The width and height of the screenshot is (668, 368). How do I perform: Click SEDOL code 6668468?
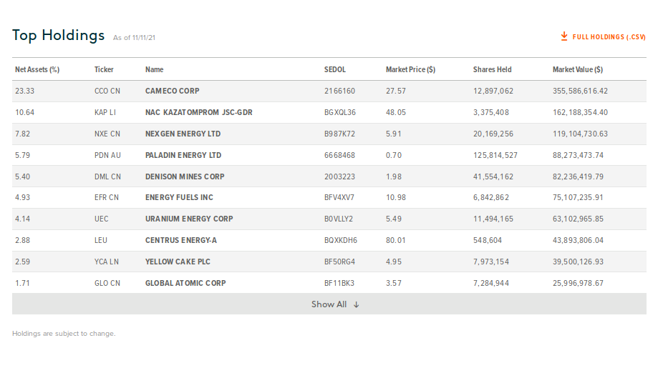tap(339, 155)
